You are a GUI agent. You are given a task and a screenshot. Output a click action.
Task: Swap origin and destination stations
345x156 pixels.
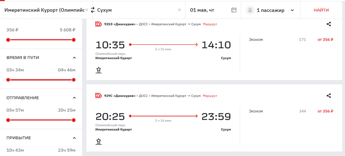pos(93,10)
